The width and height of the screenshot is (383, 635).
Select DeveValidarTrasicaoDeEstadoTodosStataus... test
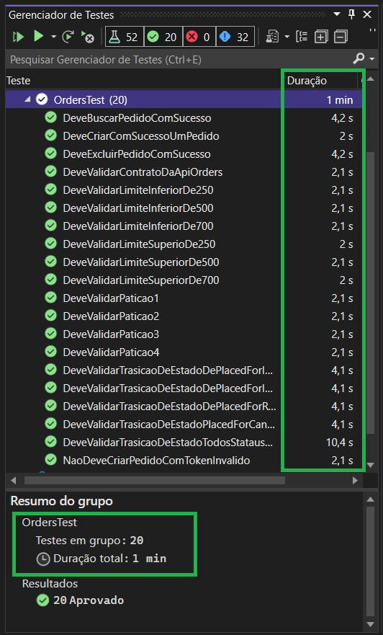click(168, 443)
